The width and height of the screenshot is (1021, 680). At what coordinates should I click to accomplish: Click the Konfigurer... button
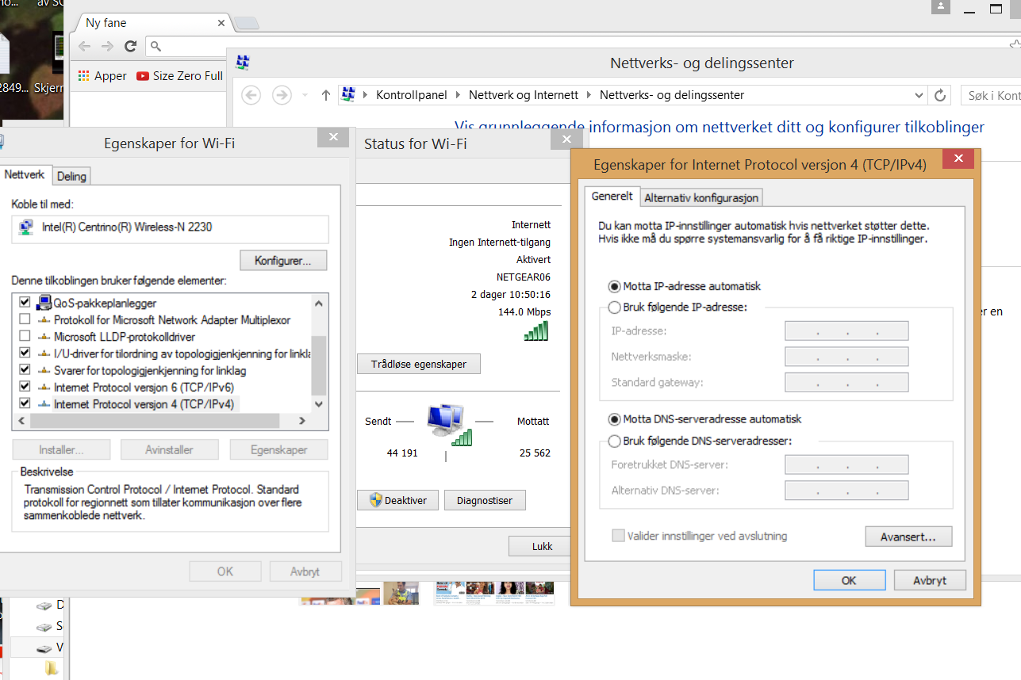click(283, 260)
